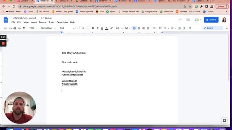
Task: Click the Chrome Update button
Action: click(x=221, y=6)
